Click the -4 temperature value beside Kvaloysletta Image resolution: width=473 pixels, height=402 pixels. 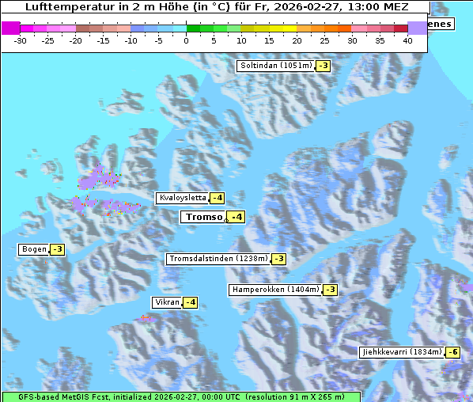pos(218,198)
